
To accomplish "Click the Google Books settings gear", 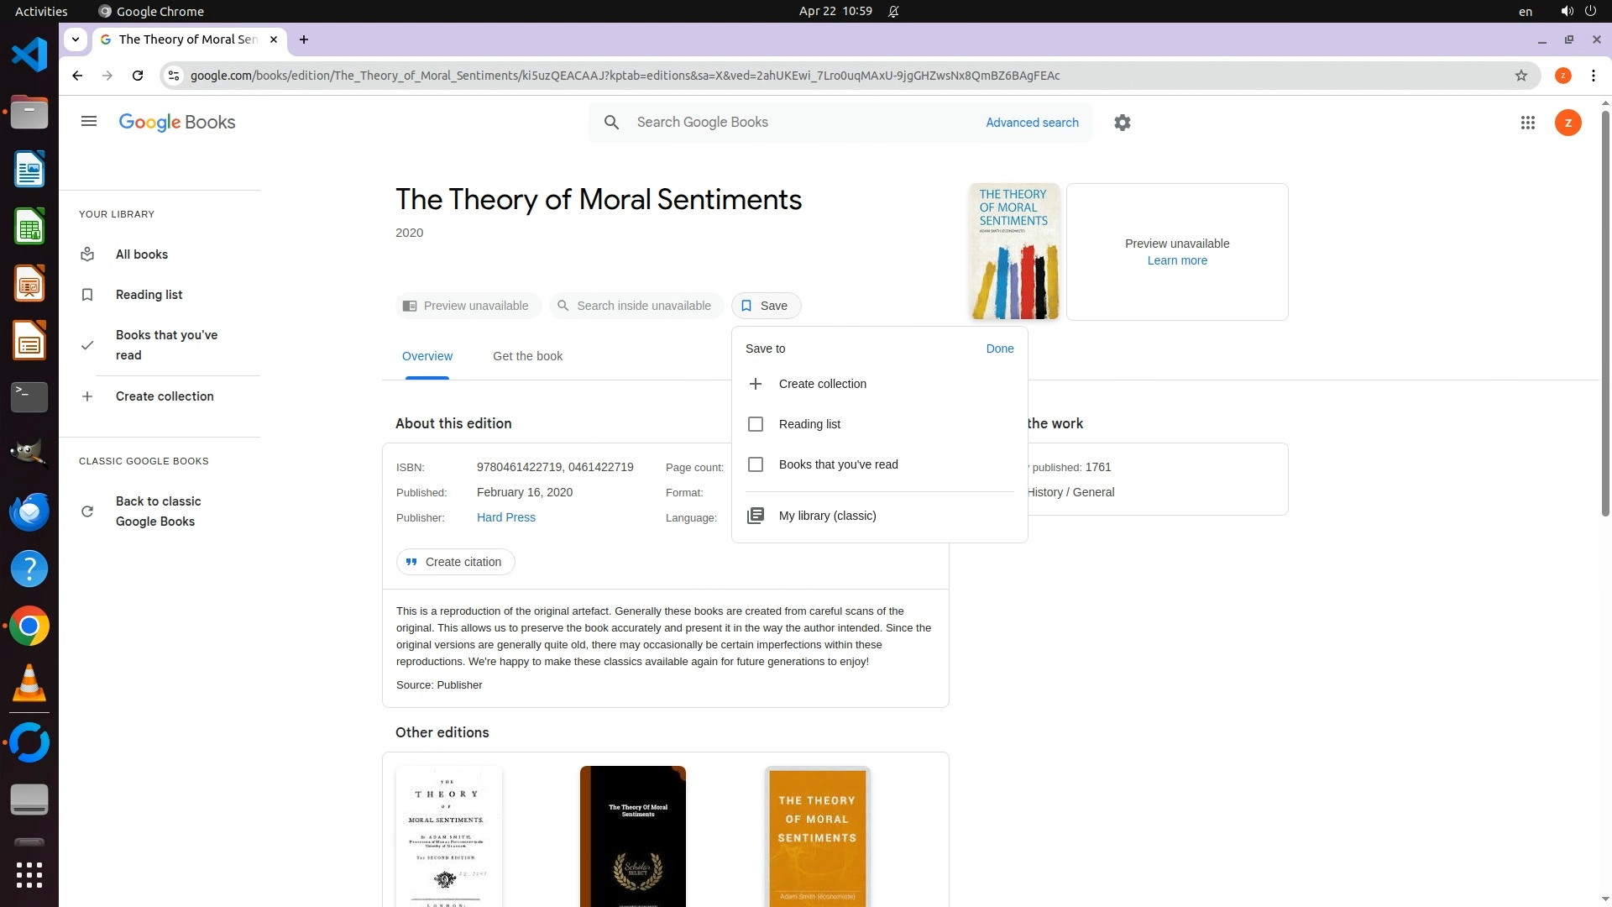I will pos(1123,123).
